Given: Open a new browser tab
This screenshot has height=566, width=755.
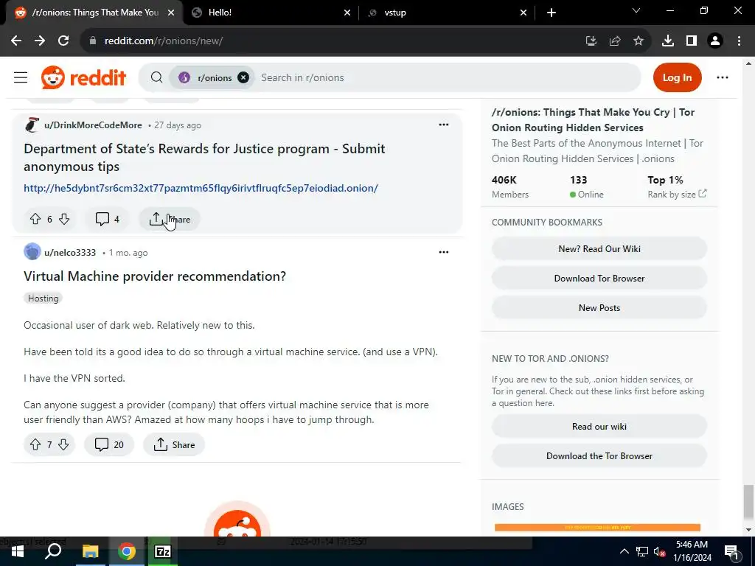Looking at the screenshot, I should coord(552,13).
